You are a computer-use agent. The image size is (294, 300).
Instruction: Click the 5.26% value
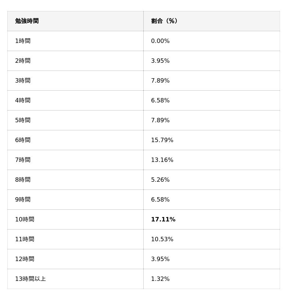160,180
